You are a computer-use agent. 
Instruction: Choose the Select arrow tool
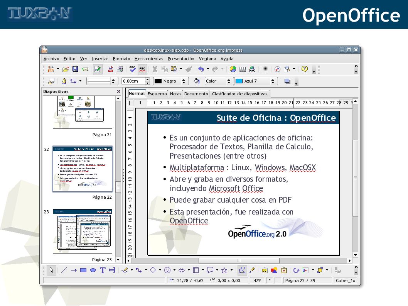pos(51,270)
